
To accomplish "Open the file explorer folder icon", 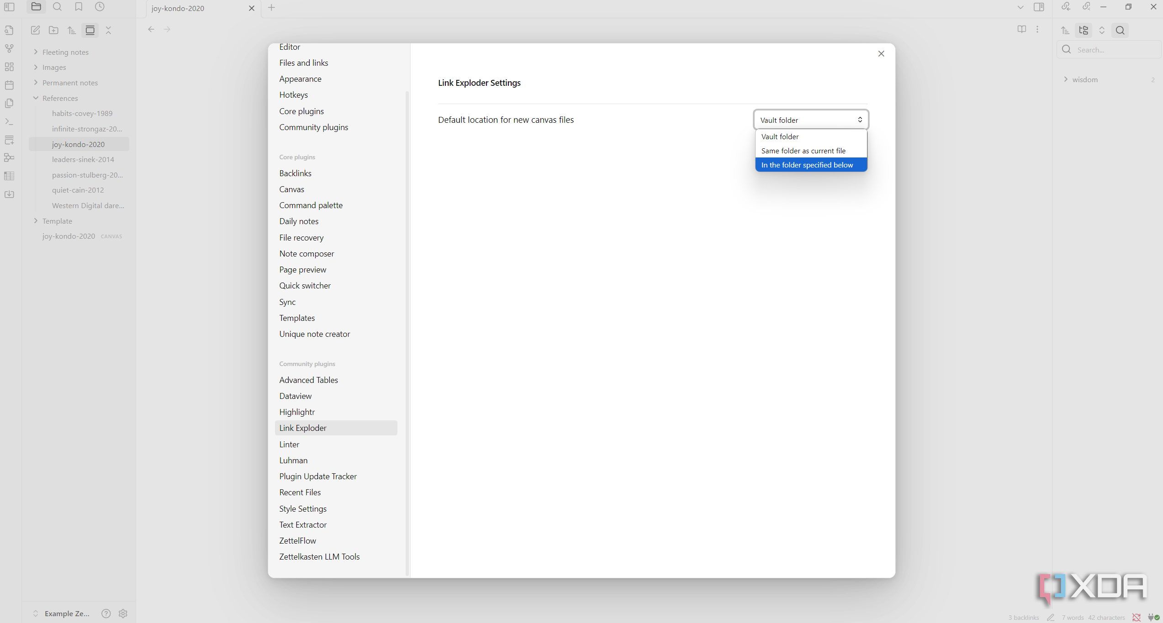I will tap(36, 7).
